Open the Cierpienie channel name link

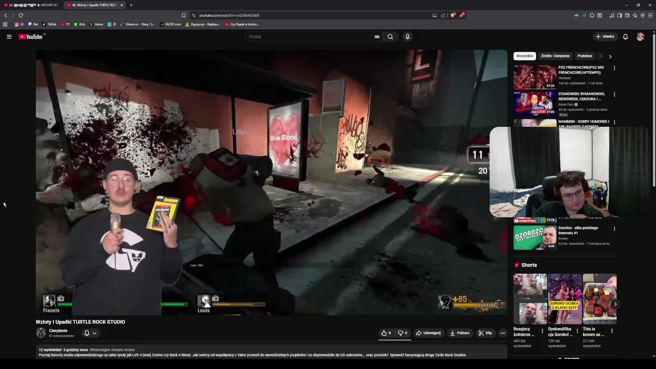click(x=58, y=331)
